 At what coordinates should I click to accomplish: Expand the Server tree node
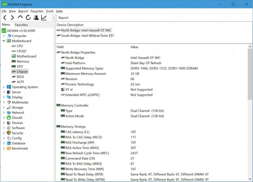tap(4, 92)
